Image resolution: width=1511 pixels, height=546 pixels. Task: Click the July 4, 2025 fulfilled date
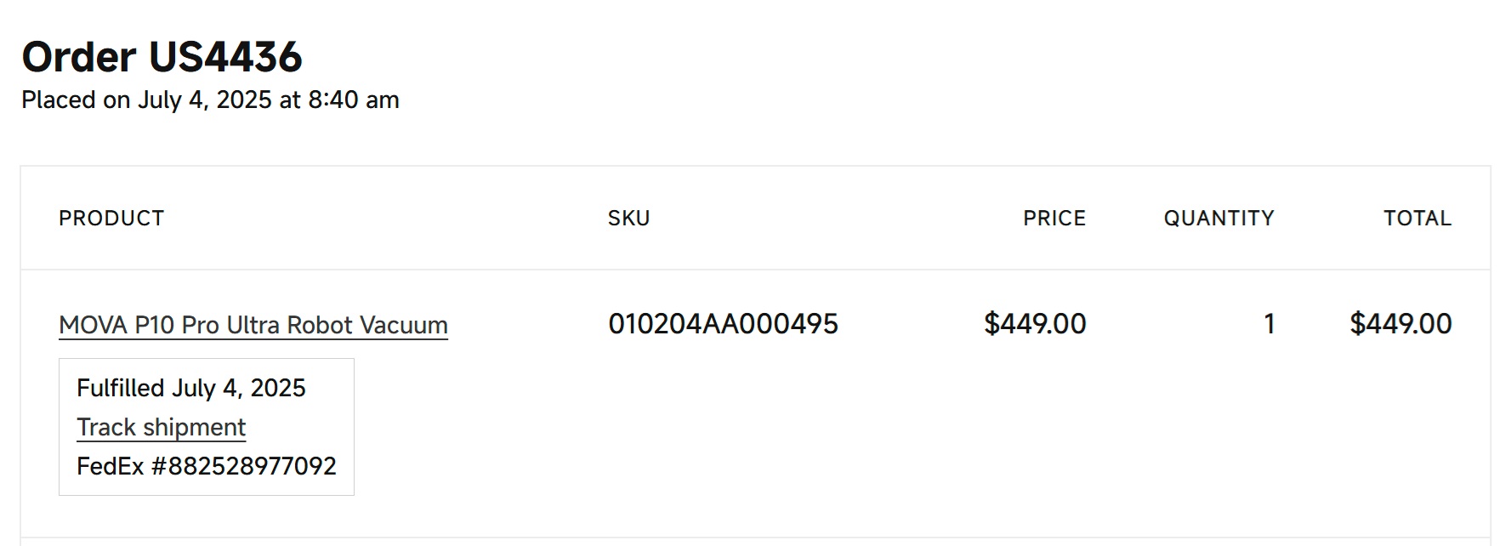click(238, 388)
